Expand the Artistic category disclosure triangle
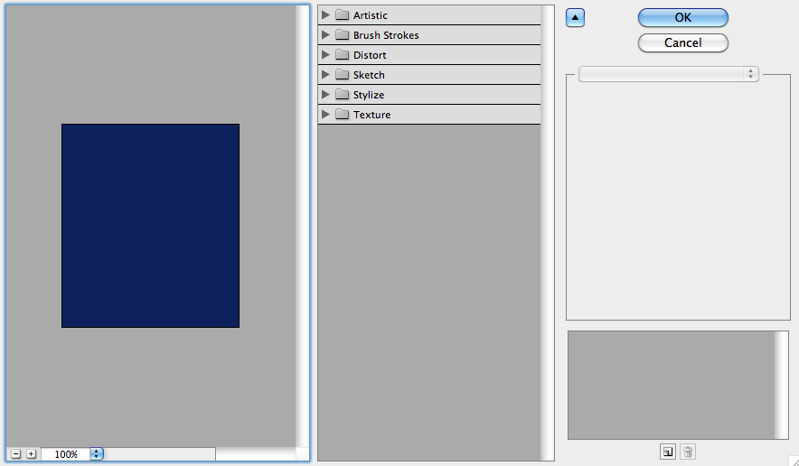Image resolution: width=799 pixels, height=466 pixels. 326,15
